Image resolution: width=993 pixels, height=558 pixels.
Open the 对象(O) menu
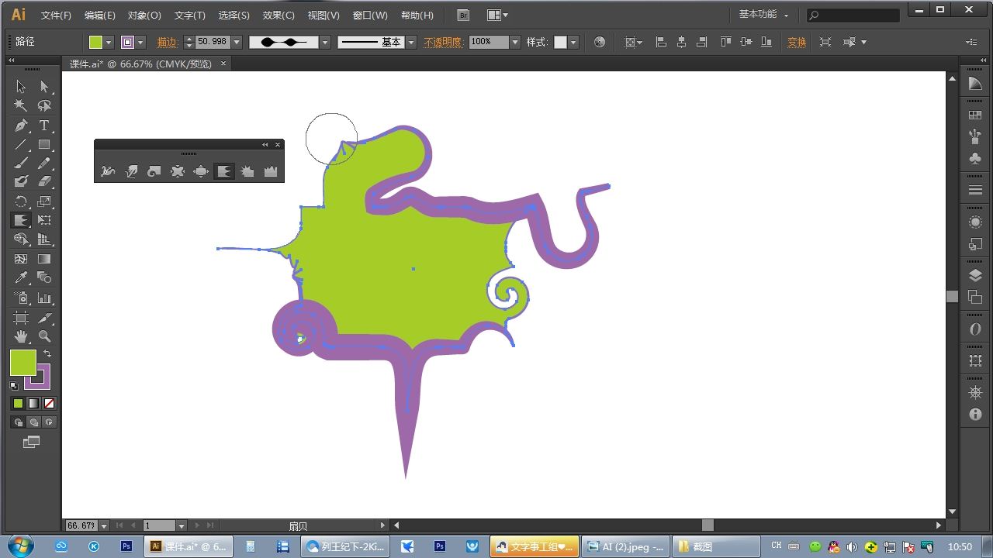point(144,15)
